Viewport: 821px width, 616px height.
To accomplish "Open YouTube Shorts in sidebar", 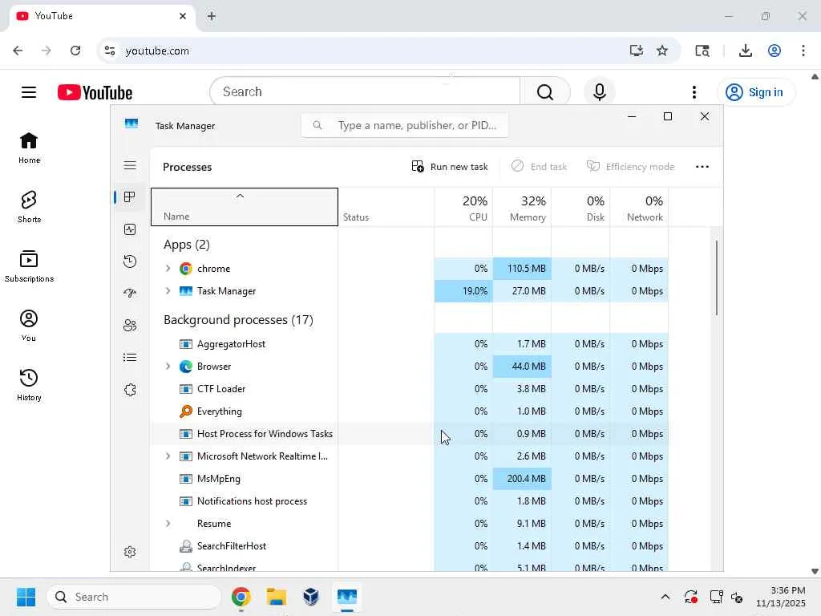I will tap(29, 207).
